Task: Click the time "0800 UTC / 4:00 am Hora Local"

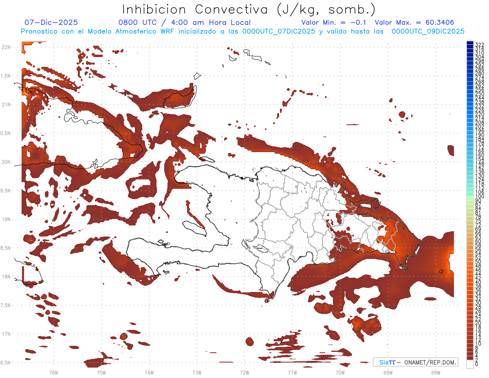Action: (184, 23)
